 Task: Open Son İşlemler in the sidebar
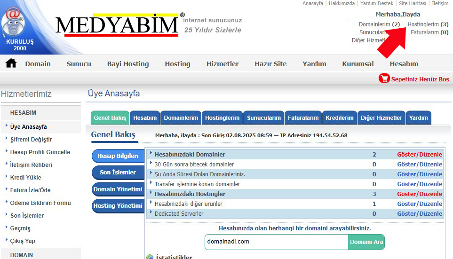tap(27, 216)
